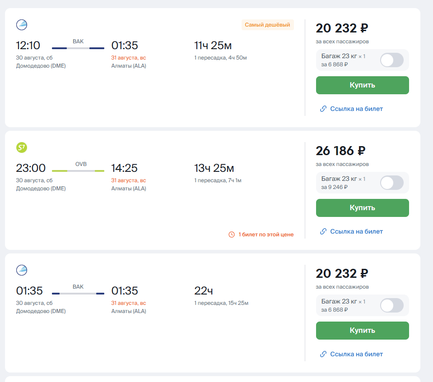
Task: Click the OVB layover route line on S7 flight
Action: 78,170
